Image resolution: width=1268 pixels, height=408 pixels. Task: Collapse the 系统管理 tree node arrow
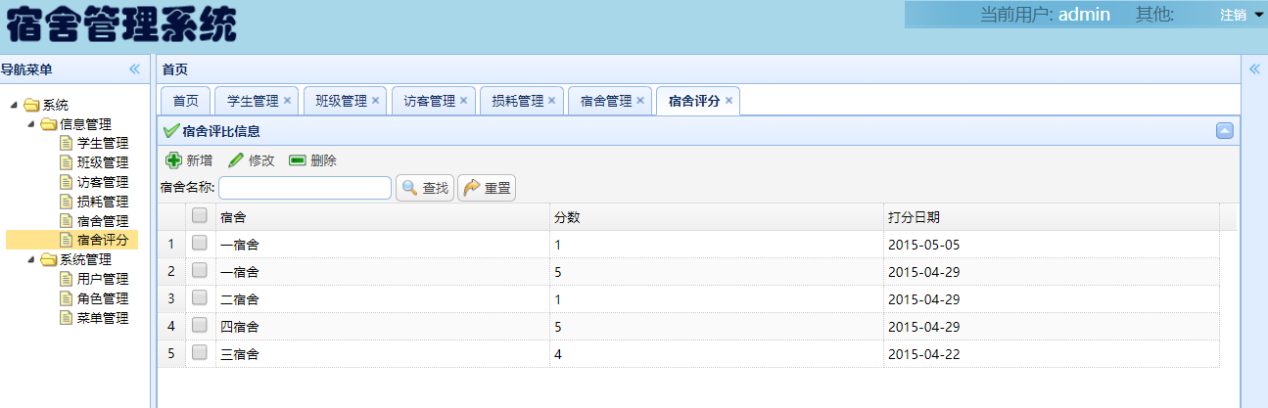point(31,259)
